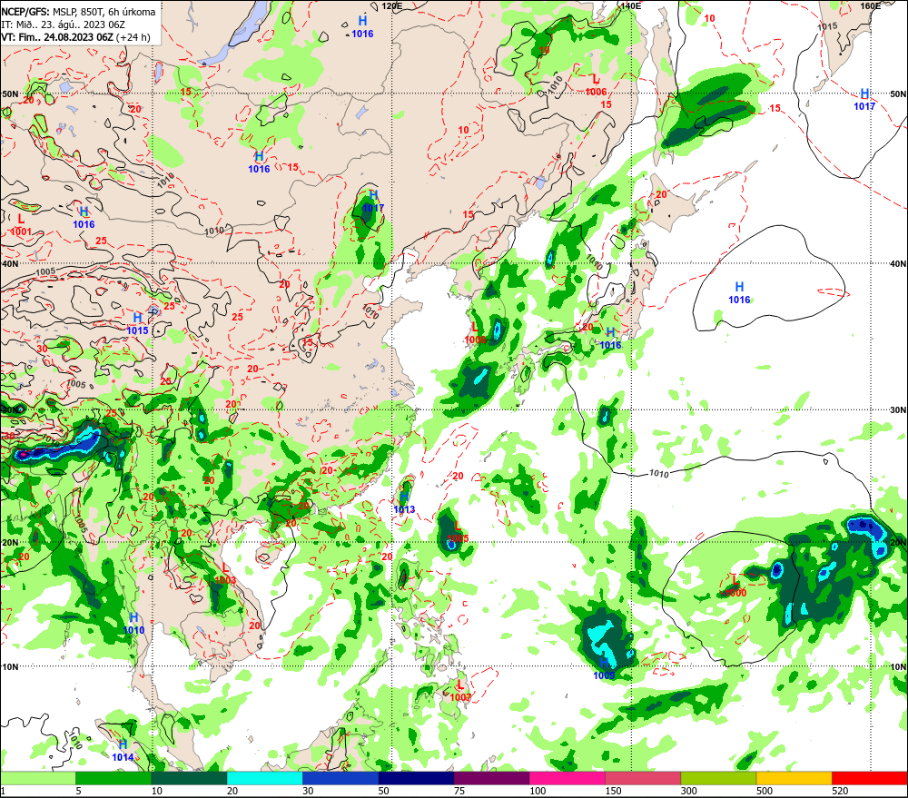This screenshot has height=798, width=908.
Task: Click the H 1014 high pressure label
Action: [123, 751]
